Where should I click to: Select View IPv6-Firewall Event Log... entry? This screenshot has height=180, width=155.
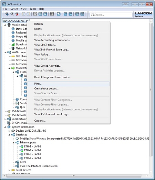click(69, 114)
